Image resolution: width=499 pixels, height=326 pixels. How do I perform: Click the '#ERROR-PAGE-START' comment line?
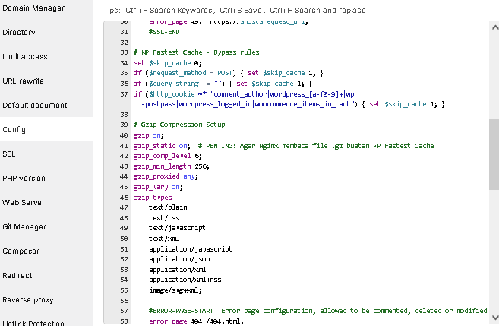tap(317, 311)
